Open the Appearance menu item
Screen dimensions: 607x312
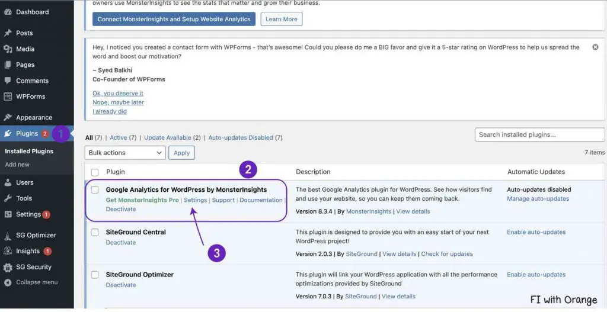34,117
